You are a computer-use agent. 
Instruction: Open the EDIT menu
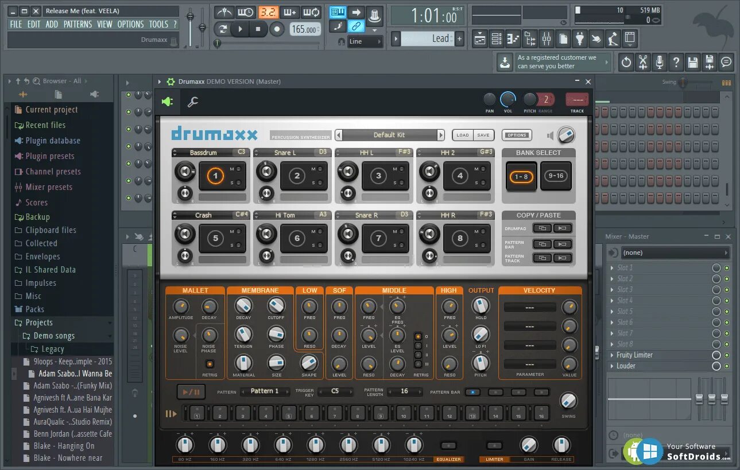tap(34, 24)
